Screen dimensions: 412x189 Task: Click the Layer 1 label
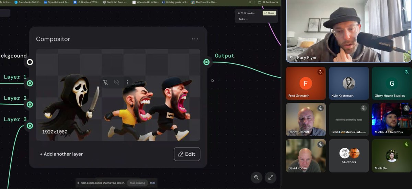pos(15,77)
